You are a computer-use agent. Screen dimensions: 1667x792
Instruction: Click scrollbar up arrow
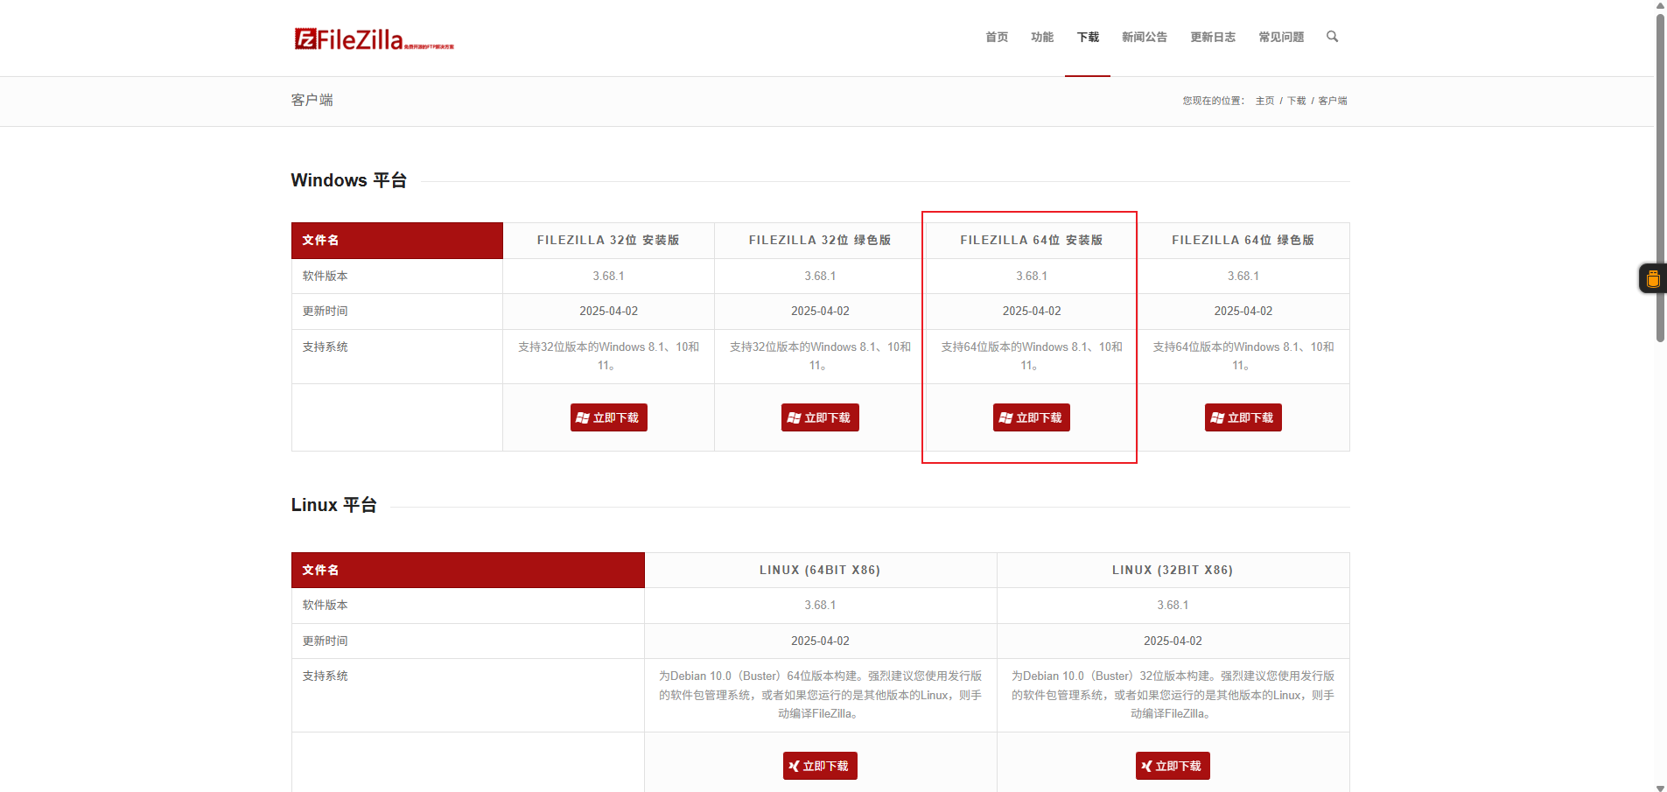(1660, 5)
